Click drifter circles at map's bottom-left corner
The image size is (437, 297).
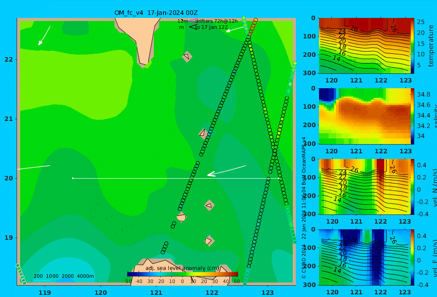tap(21, 274)
